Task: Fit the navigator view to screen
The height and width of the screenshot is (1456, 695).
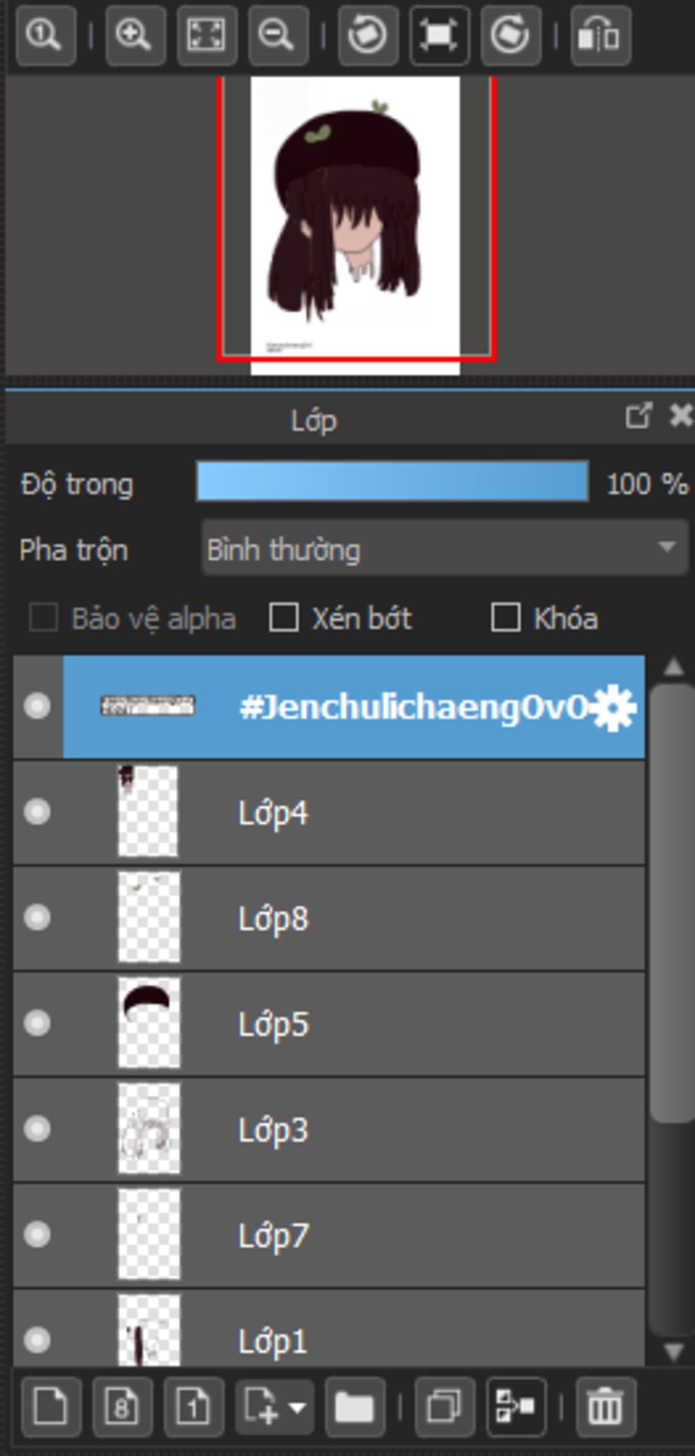Action: click(207, 35)
